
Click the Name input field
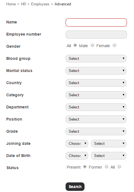coord(96,22)
